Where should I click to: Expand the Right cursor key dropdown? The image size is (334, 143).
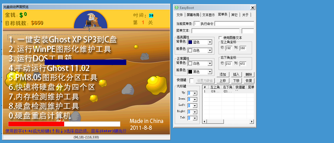(x=195, y=112)
